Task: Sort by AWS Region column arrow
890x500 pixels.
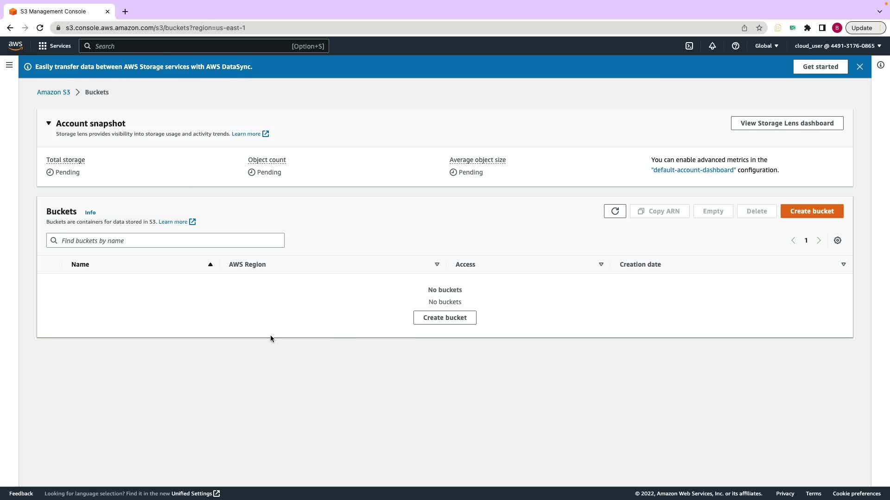Action: pyautogui.click(x=437, y=264)
